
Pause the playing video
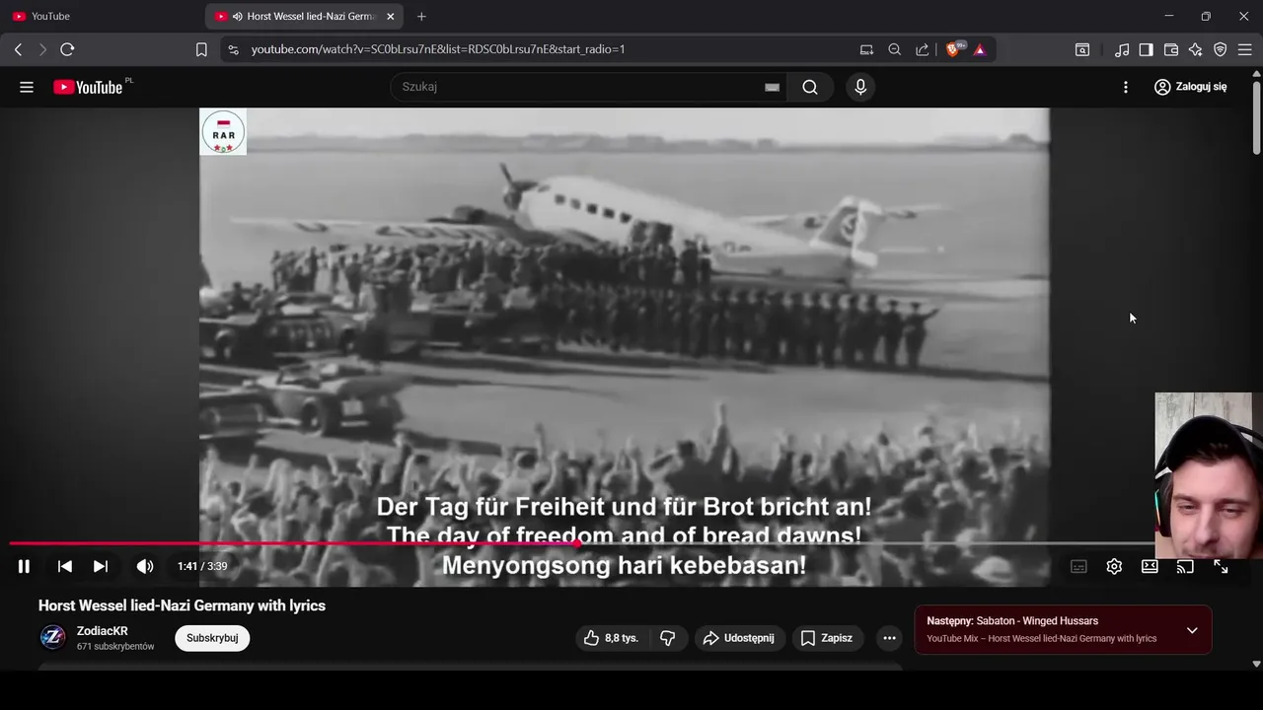point(24,566)
